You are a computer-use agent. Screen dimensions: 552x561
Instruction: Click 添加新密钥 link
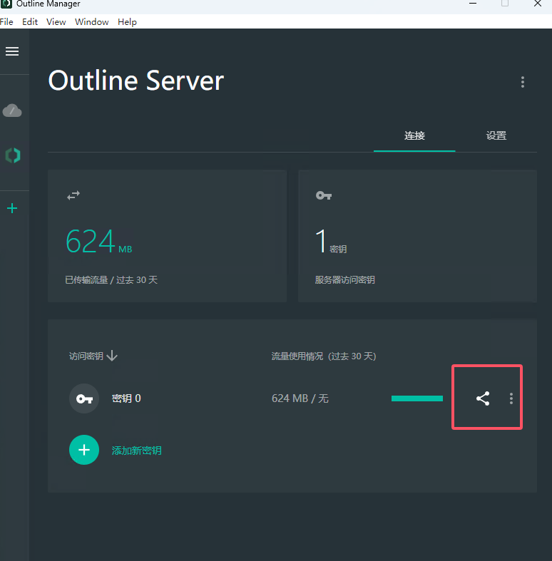point(136,451)
